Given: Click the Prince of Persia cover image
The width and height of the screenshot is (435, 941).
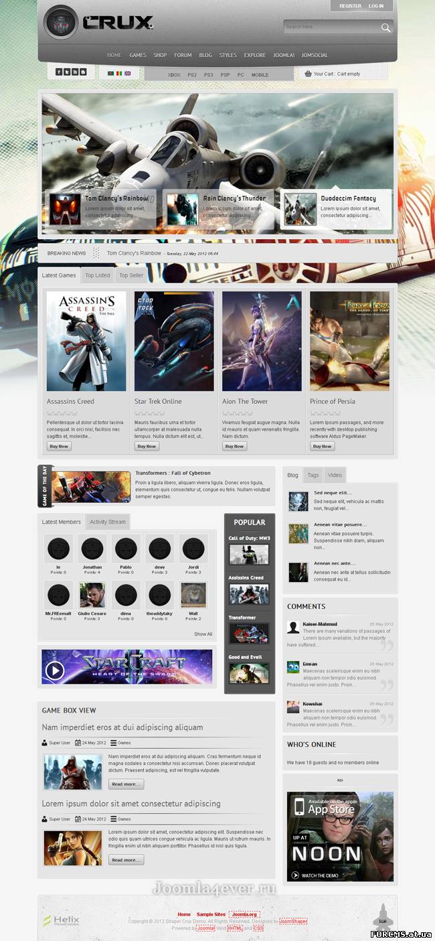Looking at the screenshot, I should click(x=349, y=341).
